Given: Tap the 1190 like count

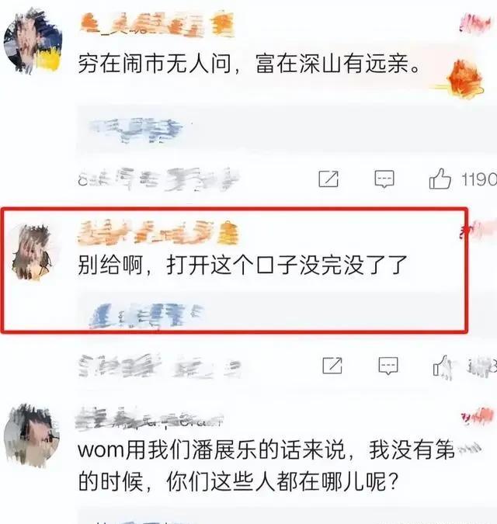Looking at the screenshot, I should click(x=479, y=179).
